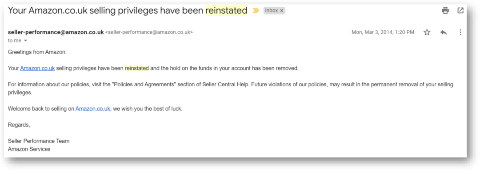Click the email subject heading text
Image resolution: width=480 pixels, height=170 pixels.
128,10
